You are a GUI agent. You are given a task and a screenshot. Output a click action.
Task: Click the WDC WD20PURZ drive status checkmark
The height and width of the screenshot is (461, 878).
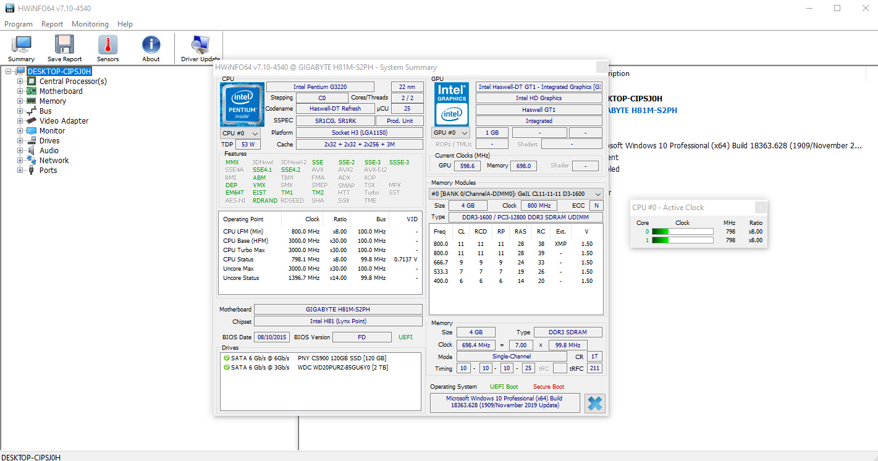tap(227, 367)
